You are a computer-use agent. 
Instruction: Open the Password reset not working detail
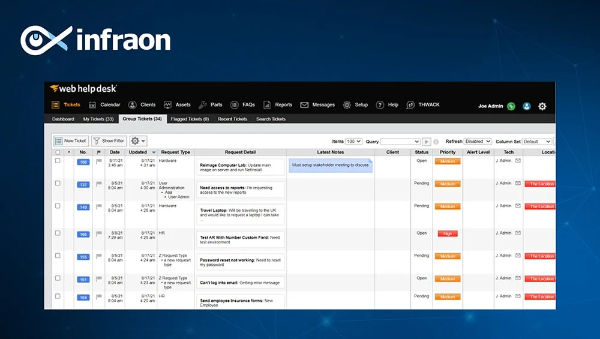[241, 262]
